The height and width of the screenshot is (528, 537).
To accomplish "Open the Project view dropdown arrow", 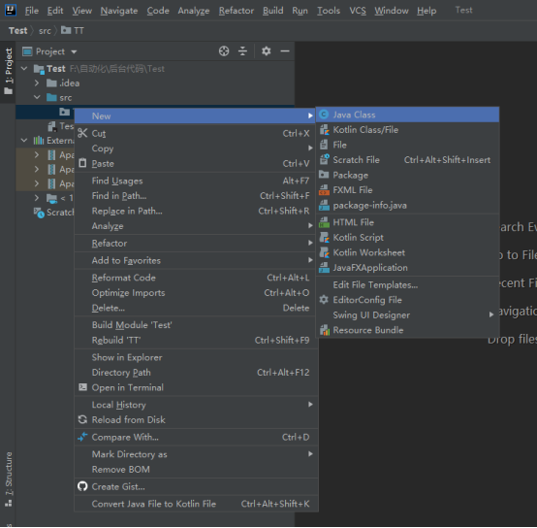I will [74, 51].
